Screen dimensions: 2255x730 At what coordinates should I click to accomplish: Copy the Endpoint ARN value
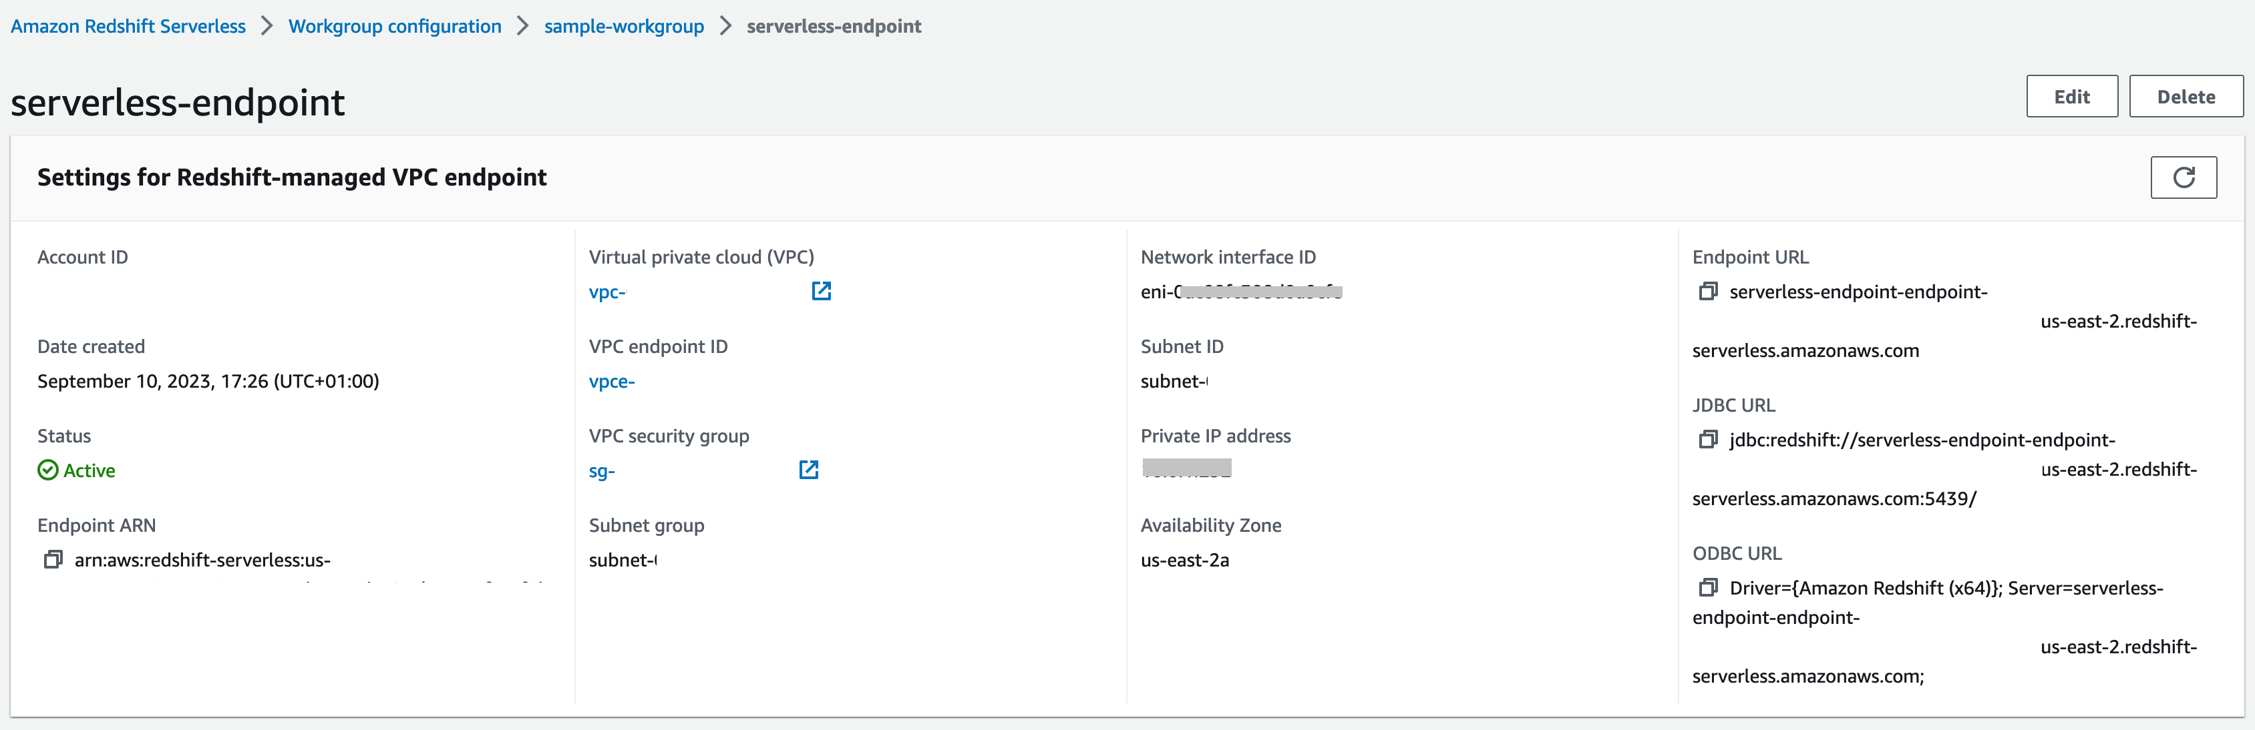point(53,560)
